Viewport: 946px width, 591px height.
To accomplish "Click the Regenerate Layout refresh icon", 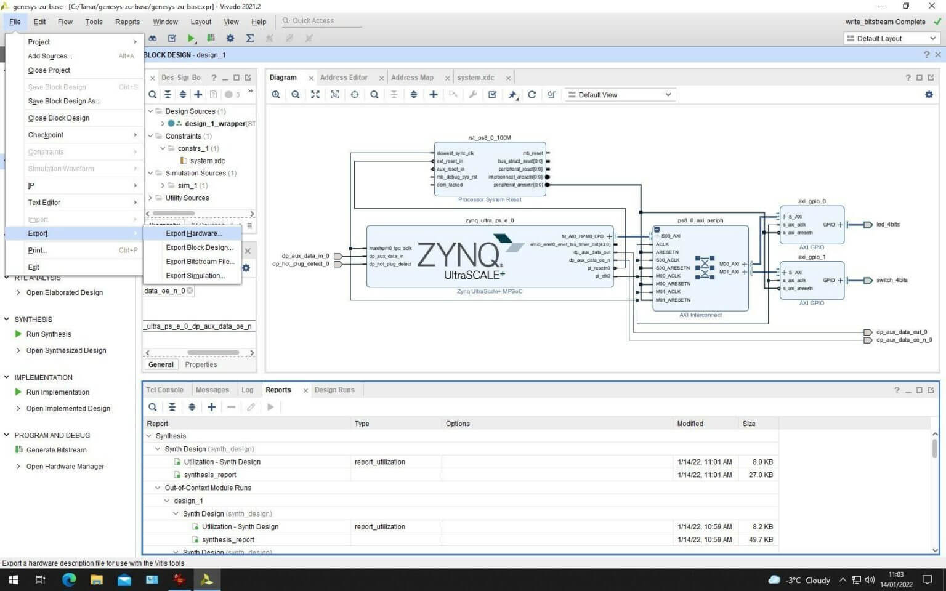I will [532, 94].
